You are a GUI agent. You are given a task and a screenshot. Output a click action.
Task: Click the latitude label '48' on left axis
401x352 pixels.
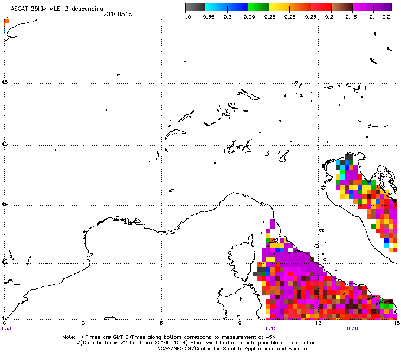point(4,82)
